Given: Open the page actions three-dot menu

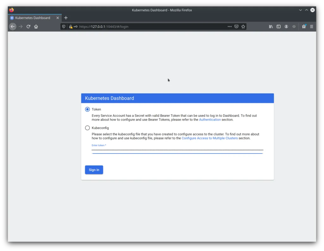Looking at the screenshot, I should point(230,27).
